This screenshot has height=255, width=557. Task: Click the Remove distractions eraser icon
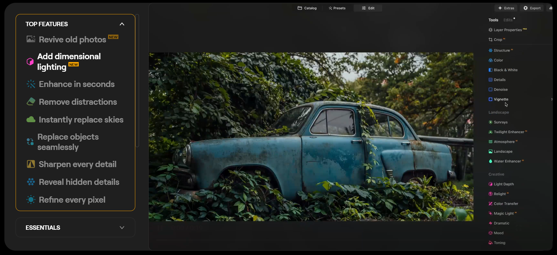(x=31, y=102)
